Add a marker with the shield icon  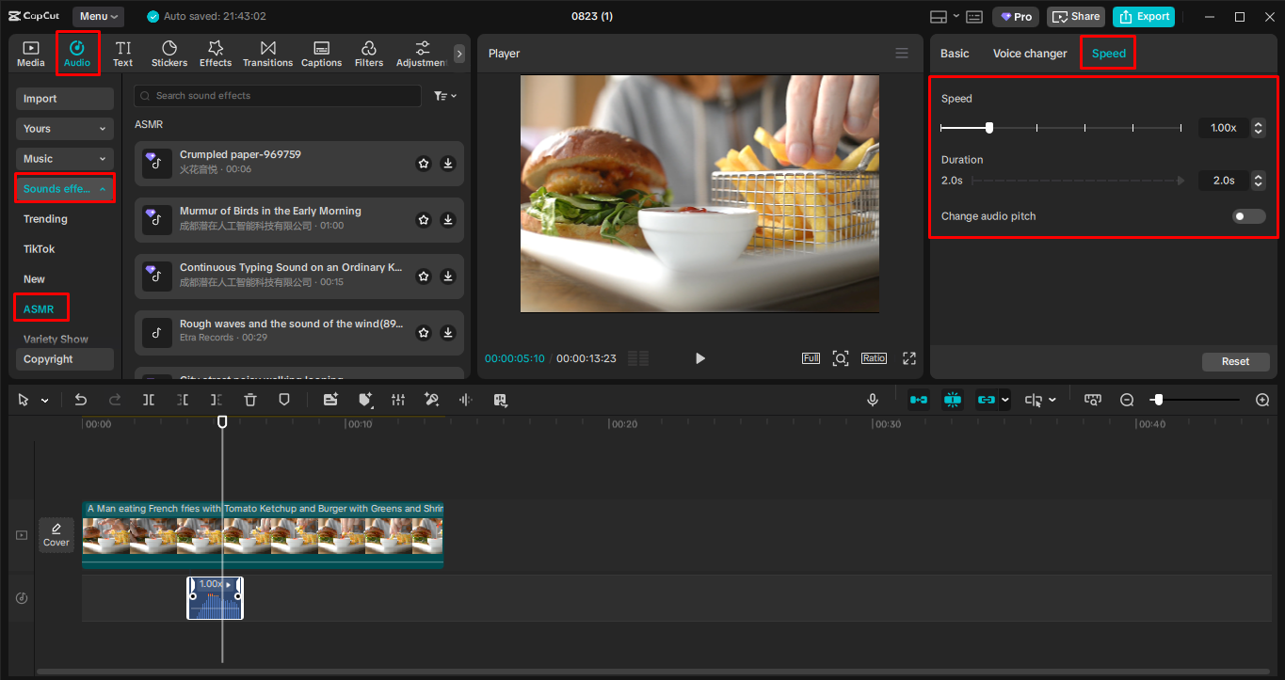coord(284,400)
